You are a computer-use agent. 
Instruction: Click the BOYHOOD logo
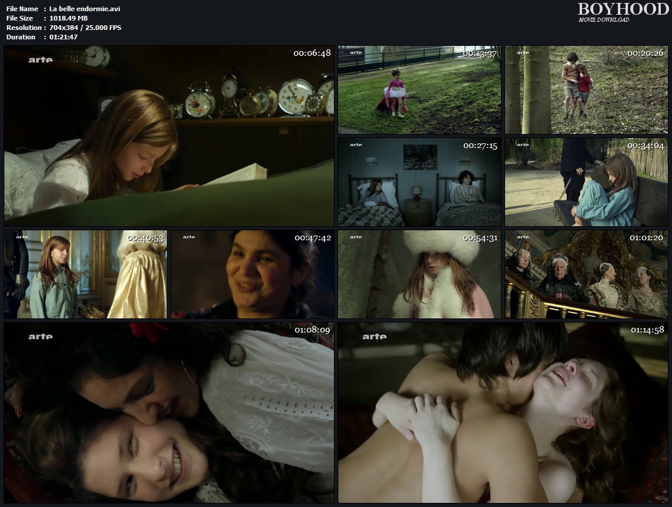[x=623, y=9]
